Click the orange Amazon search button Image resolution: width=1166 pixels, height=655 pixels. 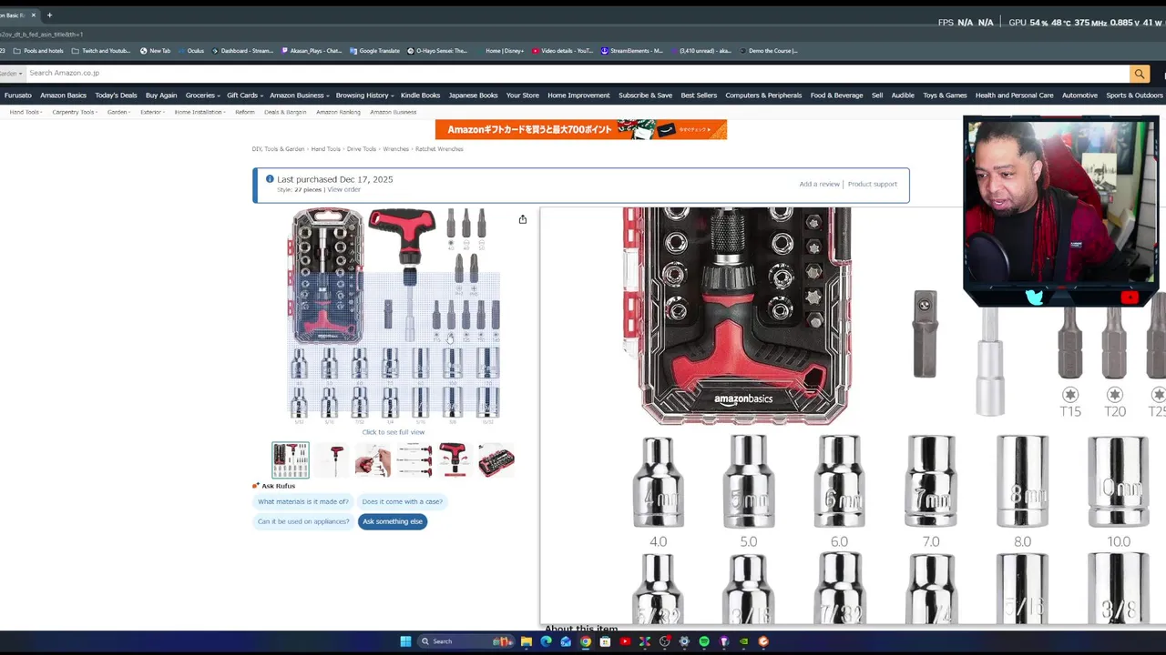click(1139, 74)
